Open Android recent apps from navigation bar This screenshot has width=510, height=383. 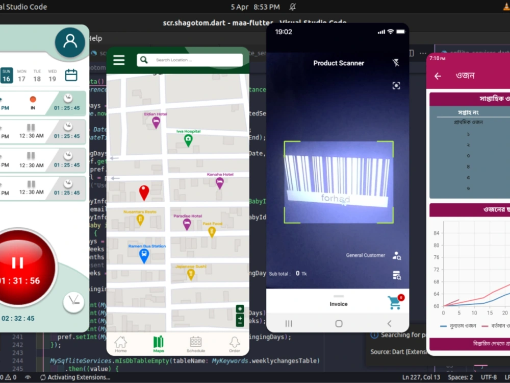[288, 323]
